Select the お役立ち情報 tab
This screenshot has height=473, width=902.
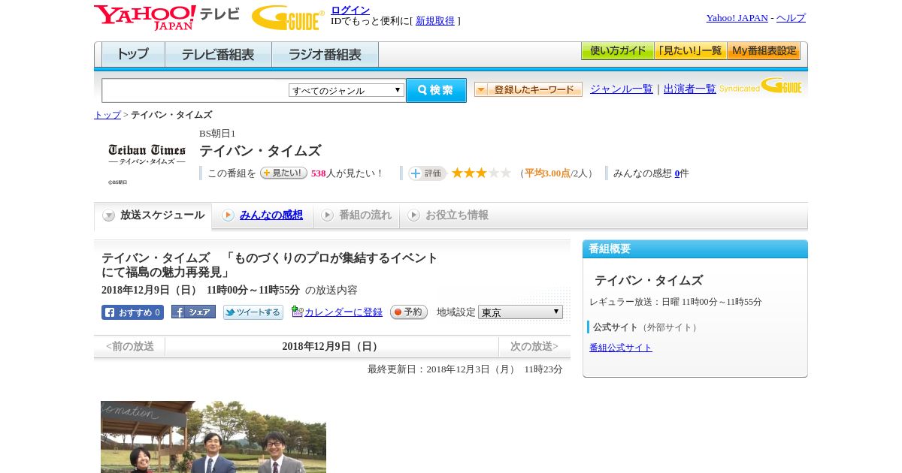click(x=448, y=215)
